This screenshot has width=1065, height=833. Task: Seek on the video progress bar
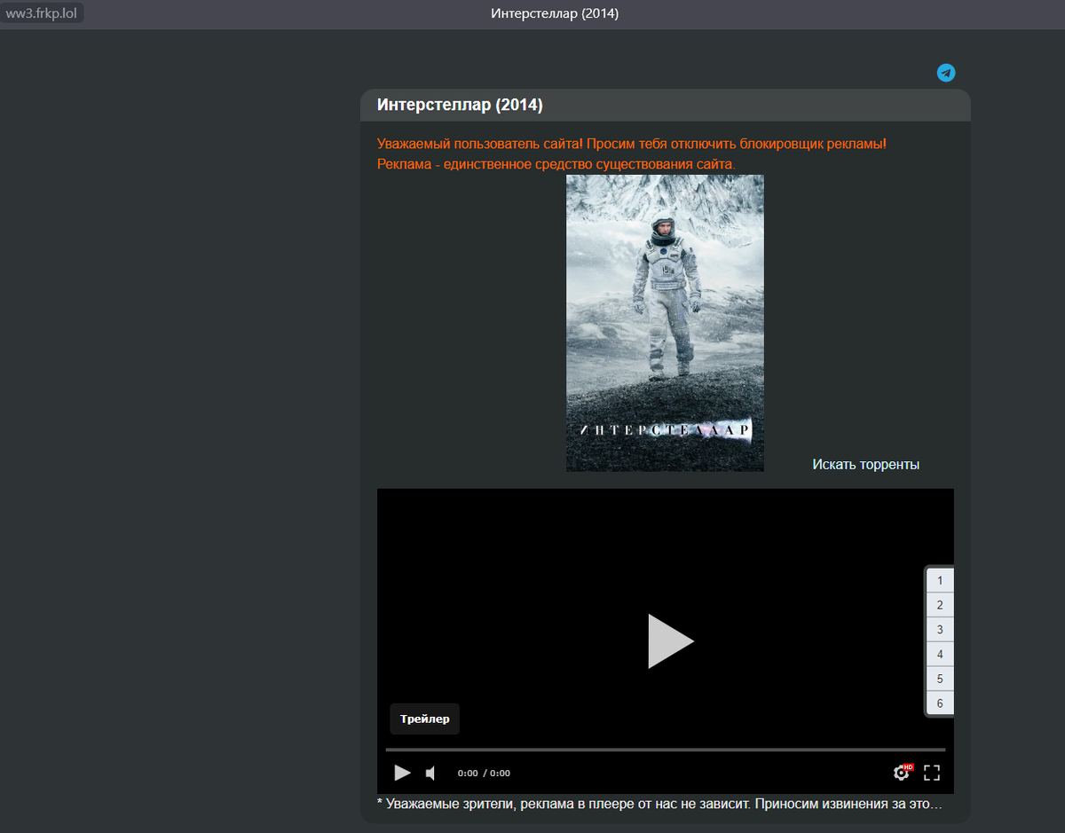click(x=666, y=750)
